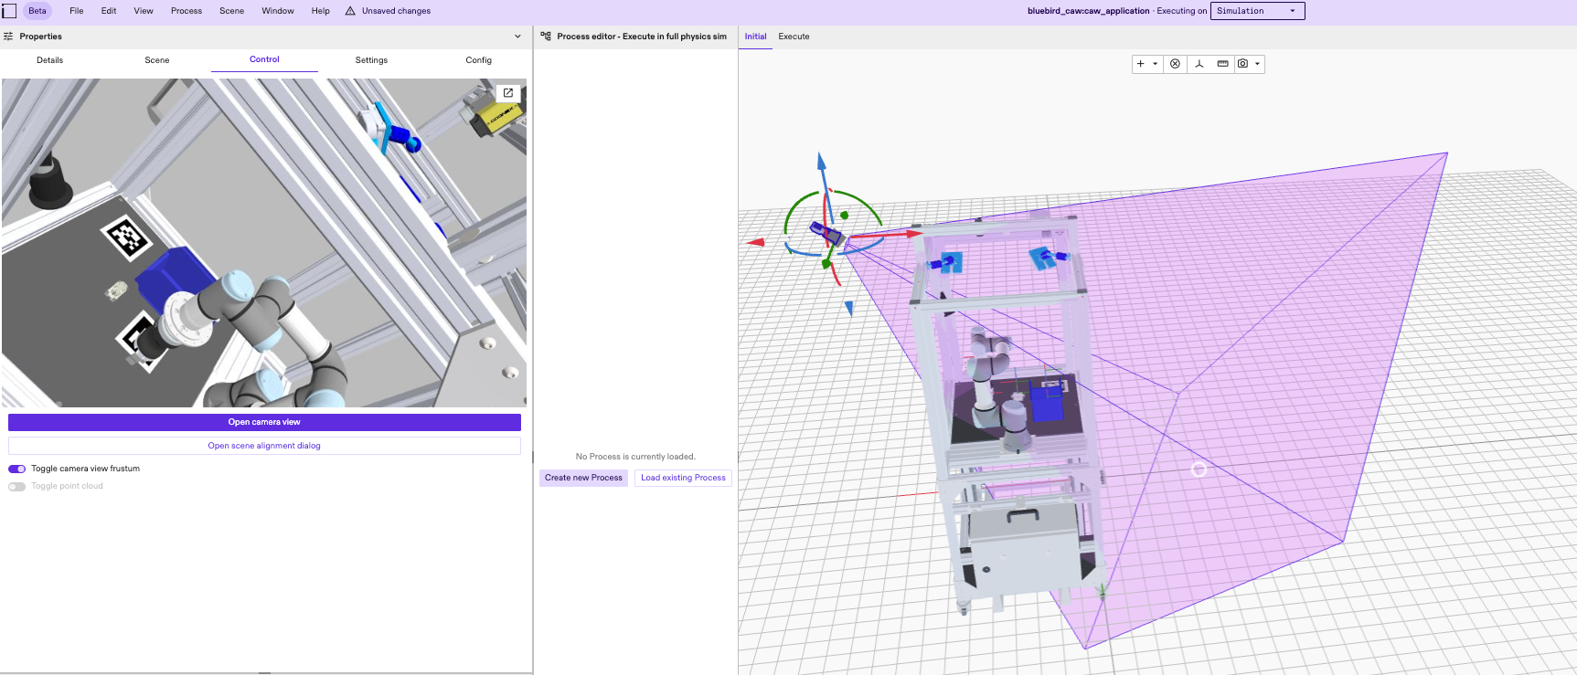This screenshot has height=675, width=1577.
Task: Switch to the Settings tab
Action: pos(371,60)
